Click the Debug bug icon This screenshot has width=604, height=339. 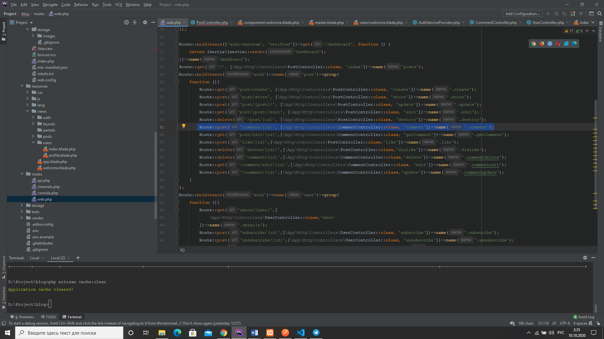pos(556,13)
